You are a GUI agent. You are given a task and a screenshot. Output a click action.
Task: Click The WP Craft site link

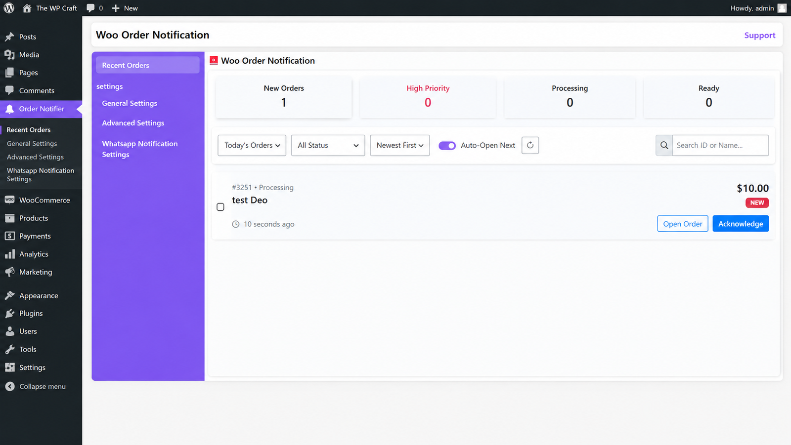click(x=56, y=8)
